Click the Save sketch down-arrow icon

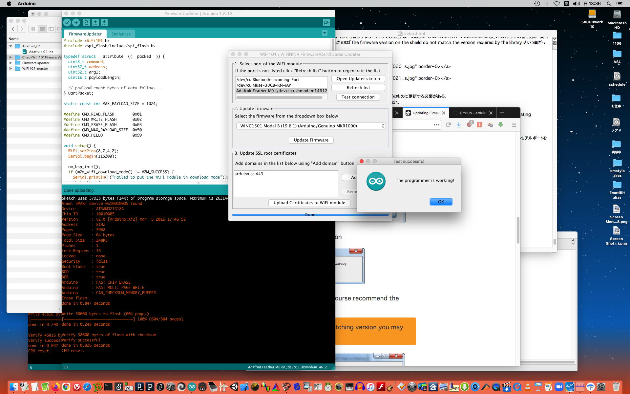click(104, 22)
